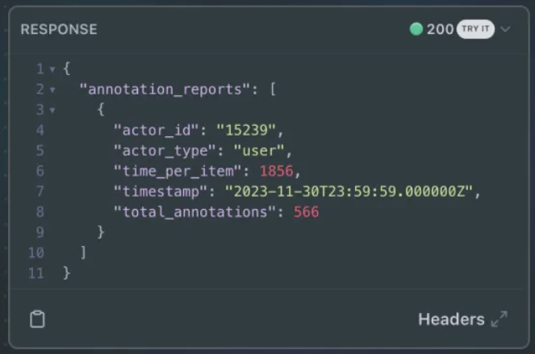Click the total_annotations value 566
Screen dimensions: 535x354
pyautogui.click(x=306, y=212)
